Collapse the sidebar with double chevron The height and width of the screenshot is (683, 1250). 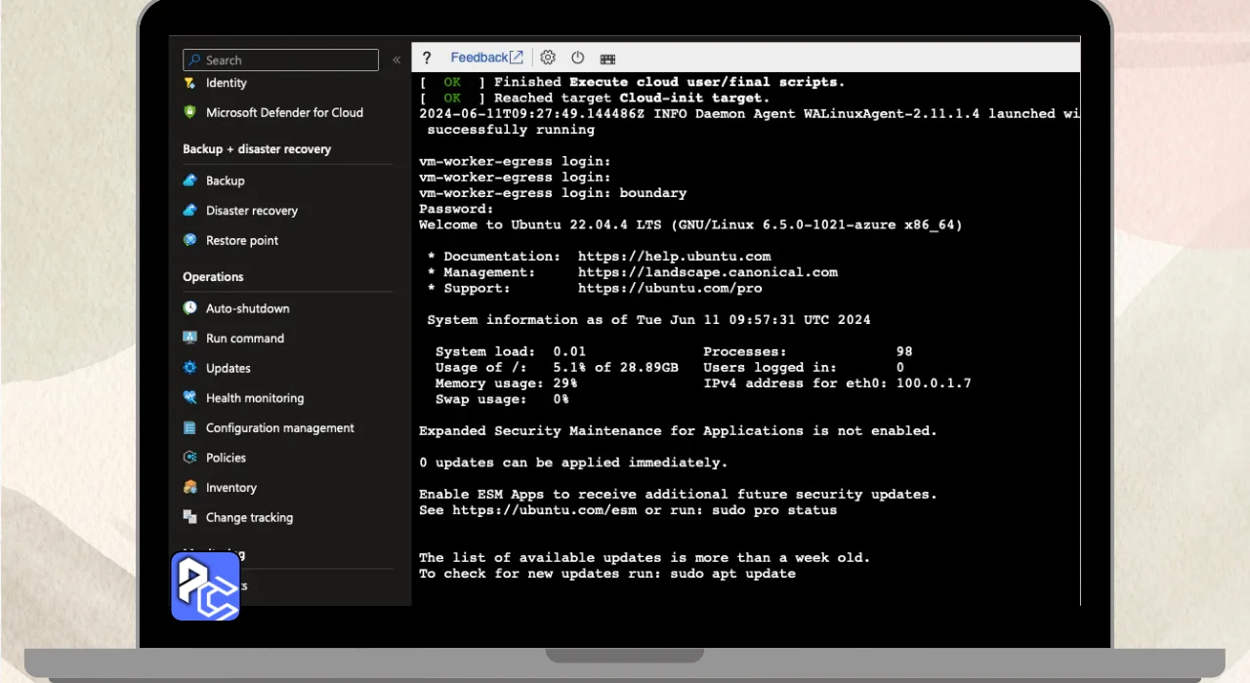(x=396, y=60)
